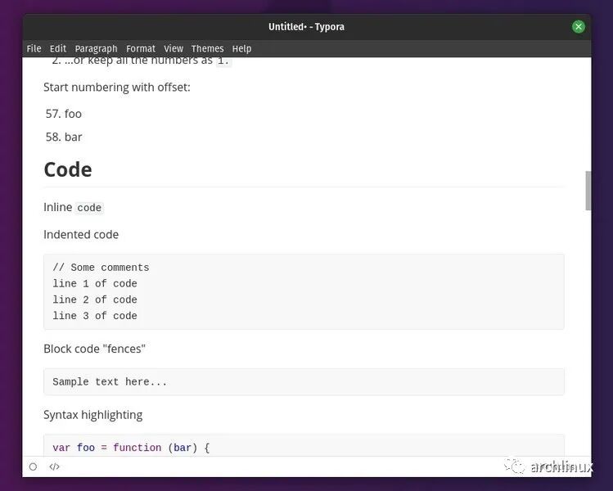Click "var foo = function (bar)" code line
The width and height of the screenshot is (613, 491).
[131, 448]
